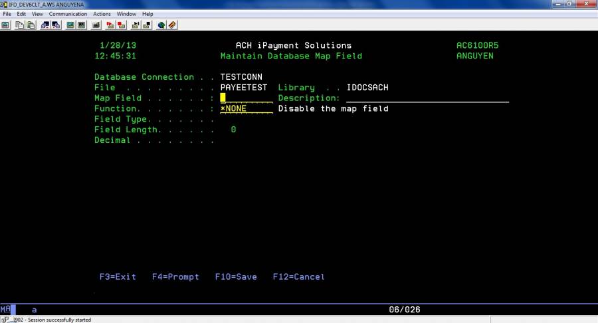The image size is (598, 323).
Task: Click the Paste clipboard icon
Action: click(x=31, y=25)
